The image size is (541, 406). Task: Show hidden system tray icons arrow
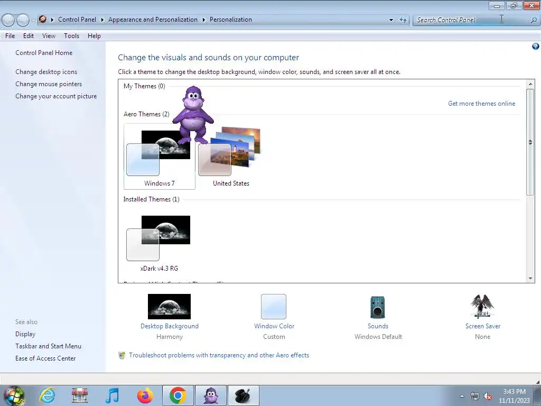coord(462,396)
